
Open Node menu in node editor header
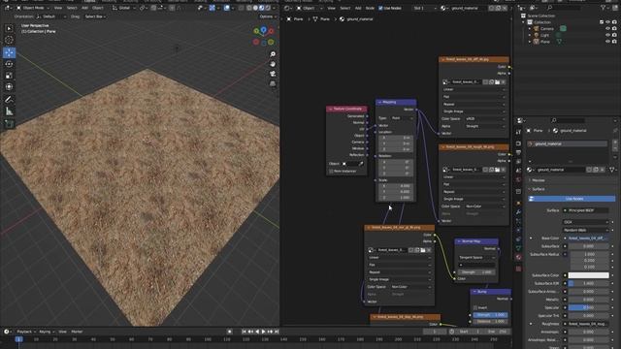click(x=370, y=8)
